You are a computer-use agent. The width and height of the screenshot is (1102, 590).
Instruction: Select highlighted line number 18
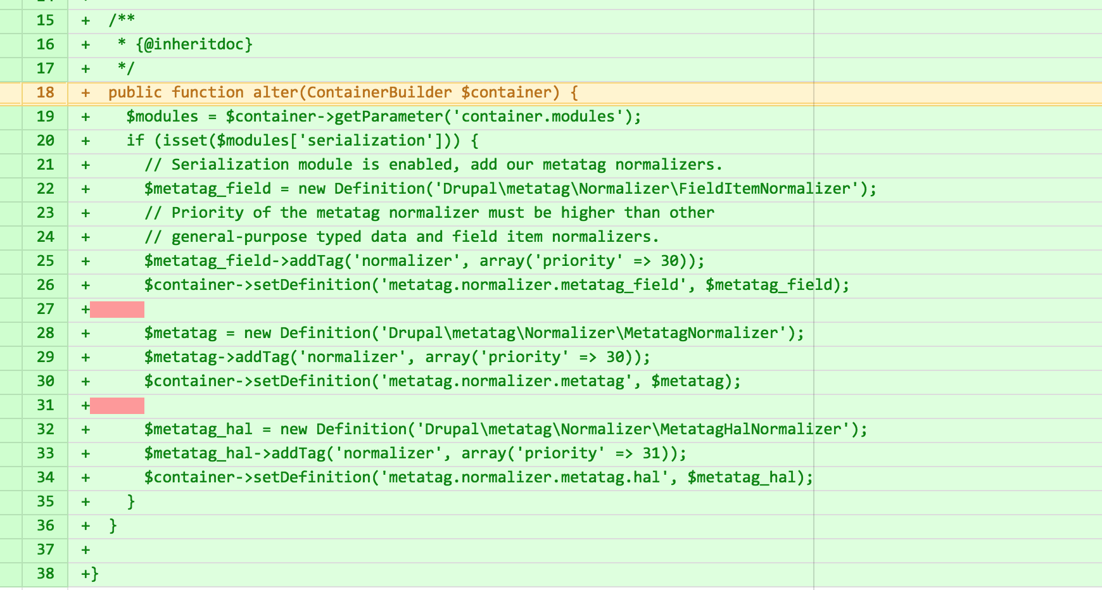click(x=45, y=92)
